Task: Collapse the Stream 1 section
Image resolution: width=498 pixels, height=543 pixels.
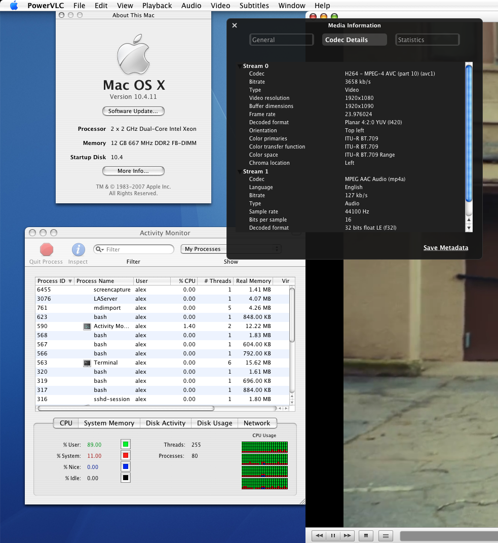Action: coord(240,172)
